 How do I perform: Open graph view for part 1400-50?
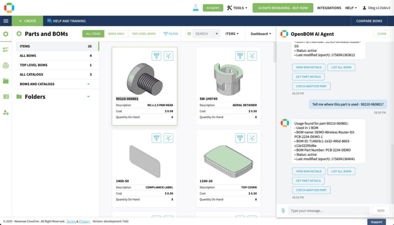point(169,138)
